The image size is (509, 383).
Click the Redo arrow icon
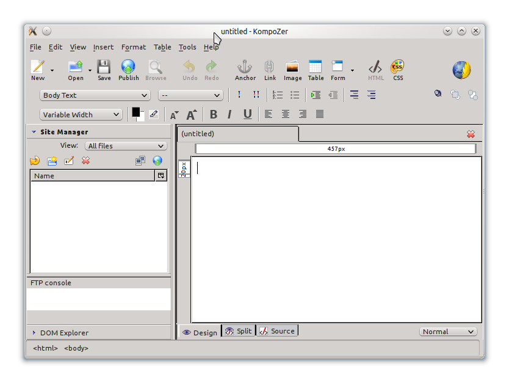pos(211,67)
